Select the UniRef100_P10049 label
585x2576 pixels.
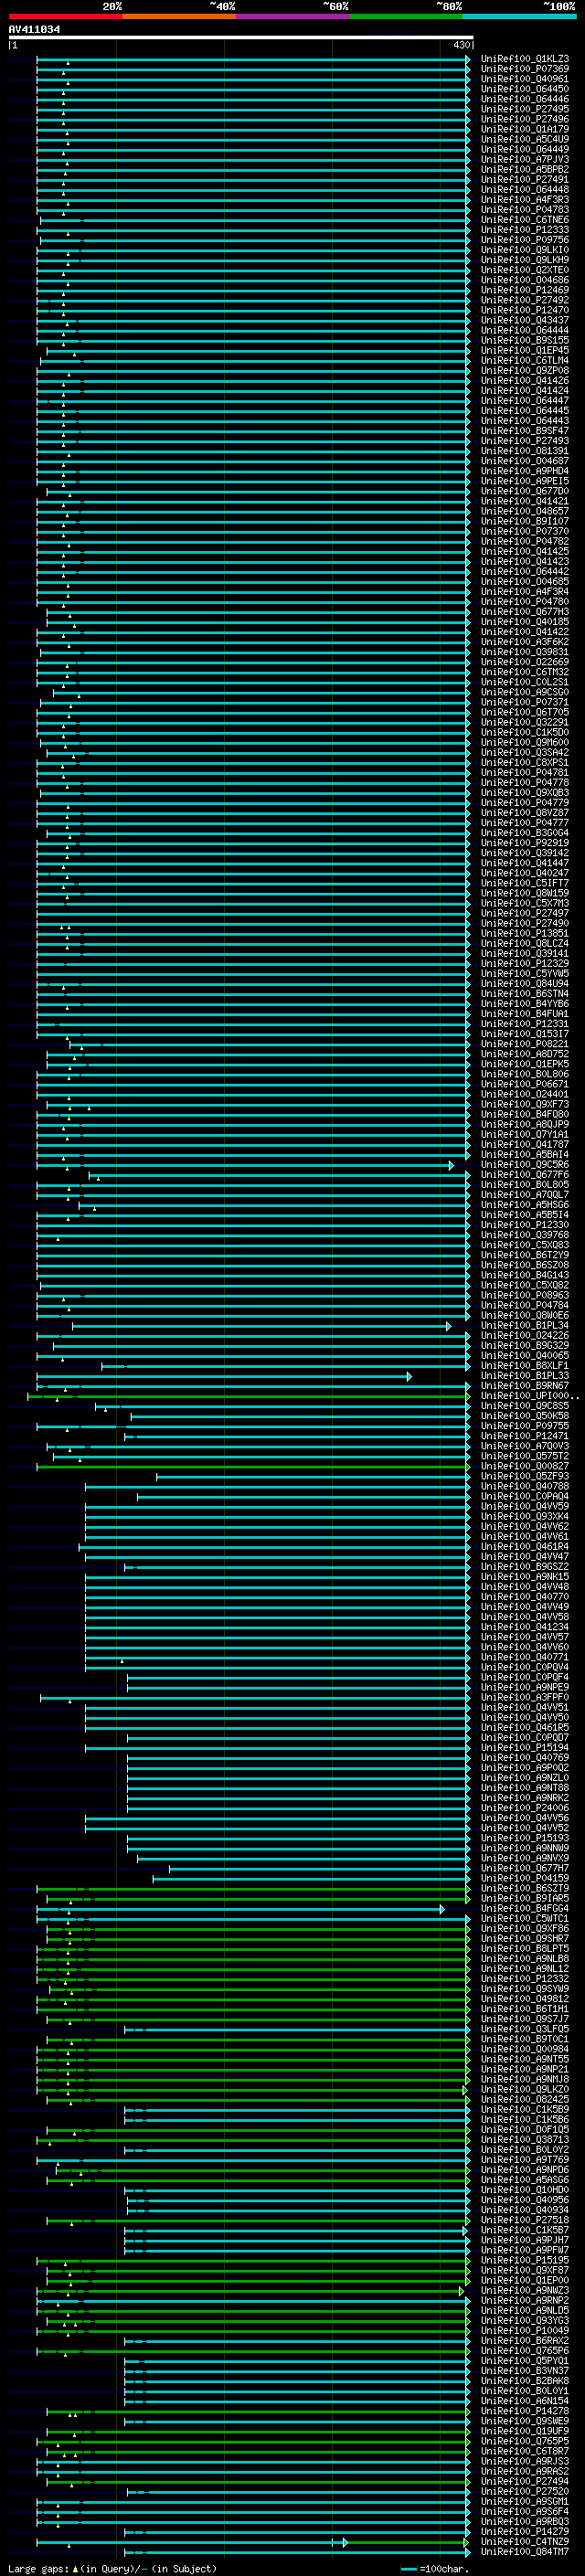525,2330
